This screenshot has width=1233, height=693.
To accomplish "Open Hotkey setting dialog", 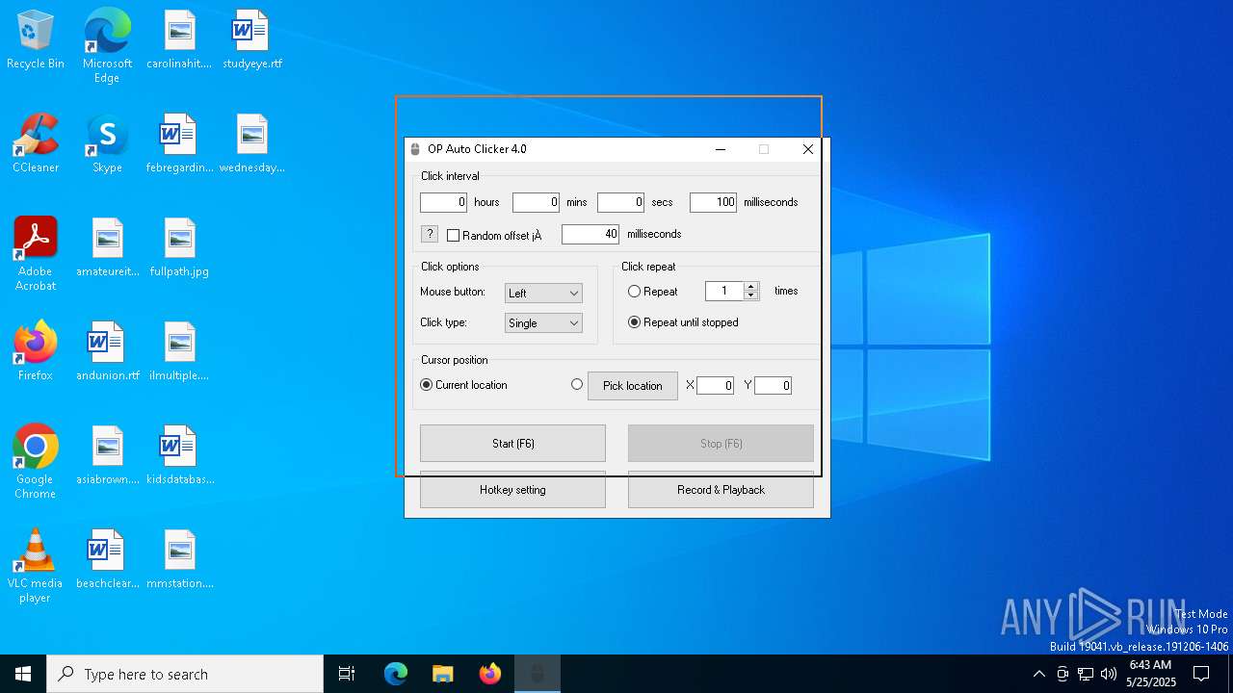I will [x=512, y=490].
